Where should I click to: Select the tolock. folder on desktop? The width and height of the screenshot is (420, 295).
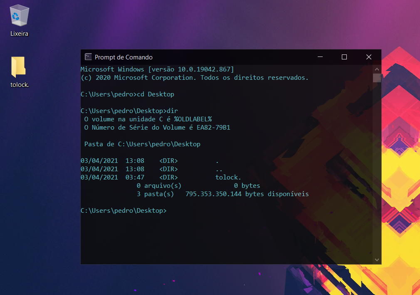18,66
